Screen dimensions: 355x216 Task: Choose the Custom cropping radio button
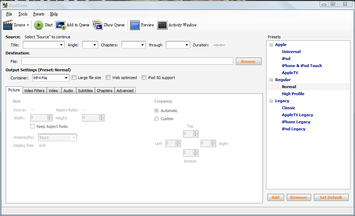click(x=156, y=119)
